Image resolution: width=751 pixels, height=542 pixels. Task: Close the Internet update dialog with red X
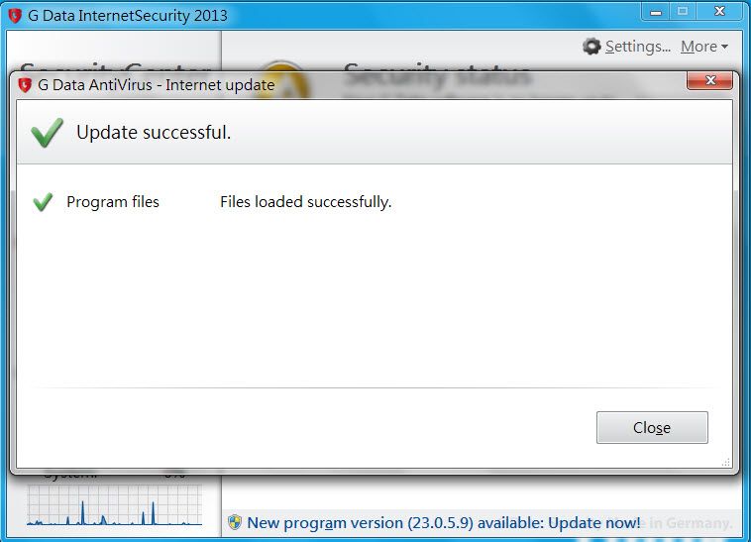(709, 80)
